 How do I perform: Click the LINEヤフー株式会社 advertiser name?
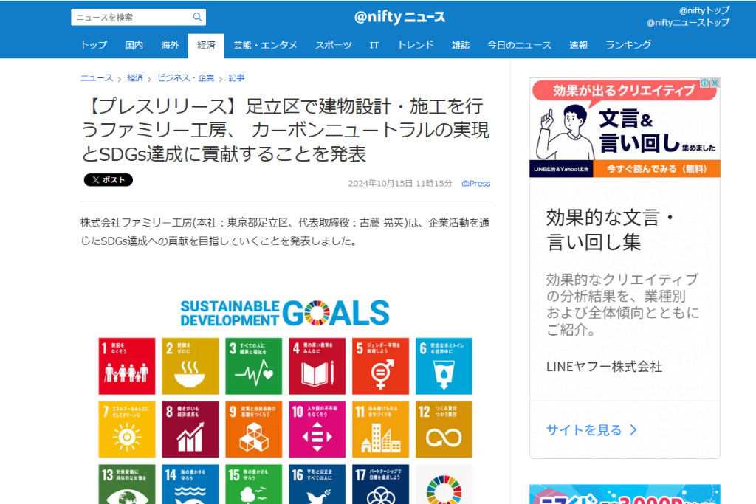point(604,367)
